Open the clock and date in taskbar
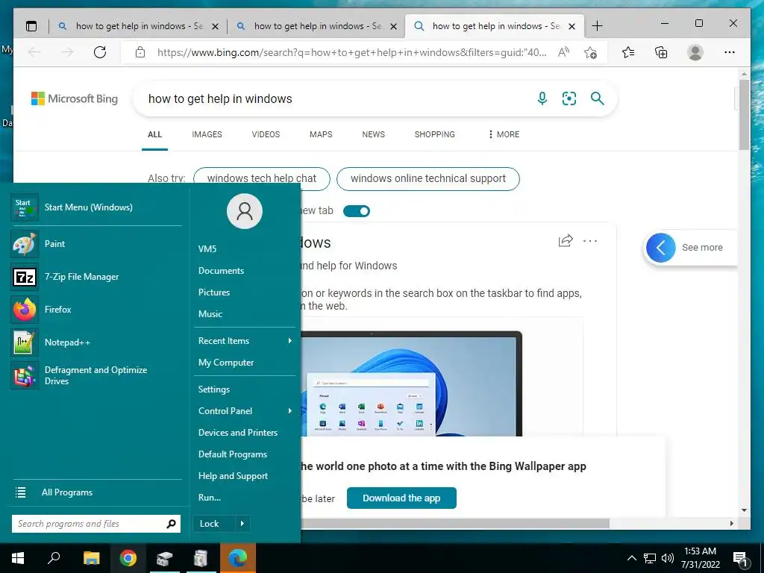764x573 pixels. click(700, 558)
